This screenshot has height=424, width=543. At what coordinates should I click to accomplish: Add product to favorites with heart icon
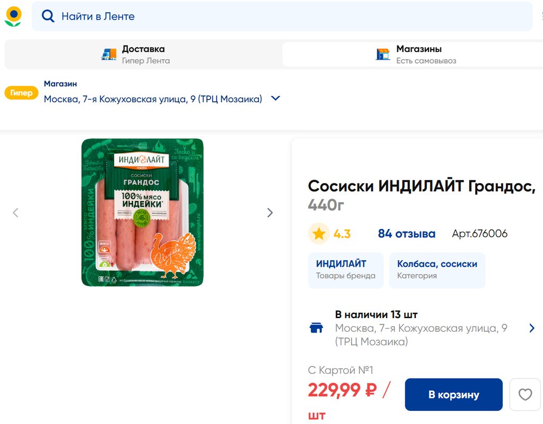tap(525, 394)
